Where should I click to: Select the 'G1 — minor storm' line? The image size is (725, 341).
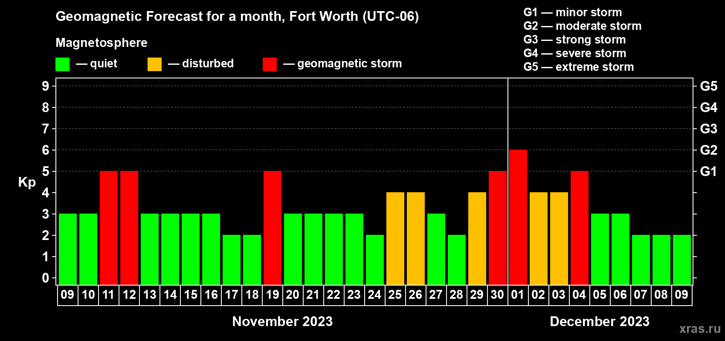573,12
